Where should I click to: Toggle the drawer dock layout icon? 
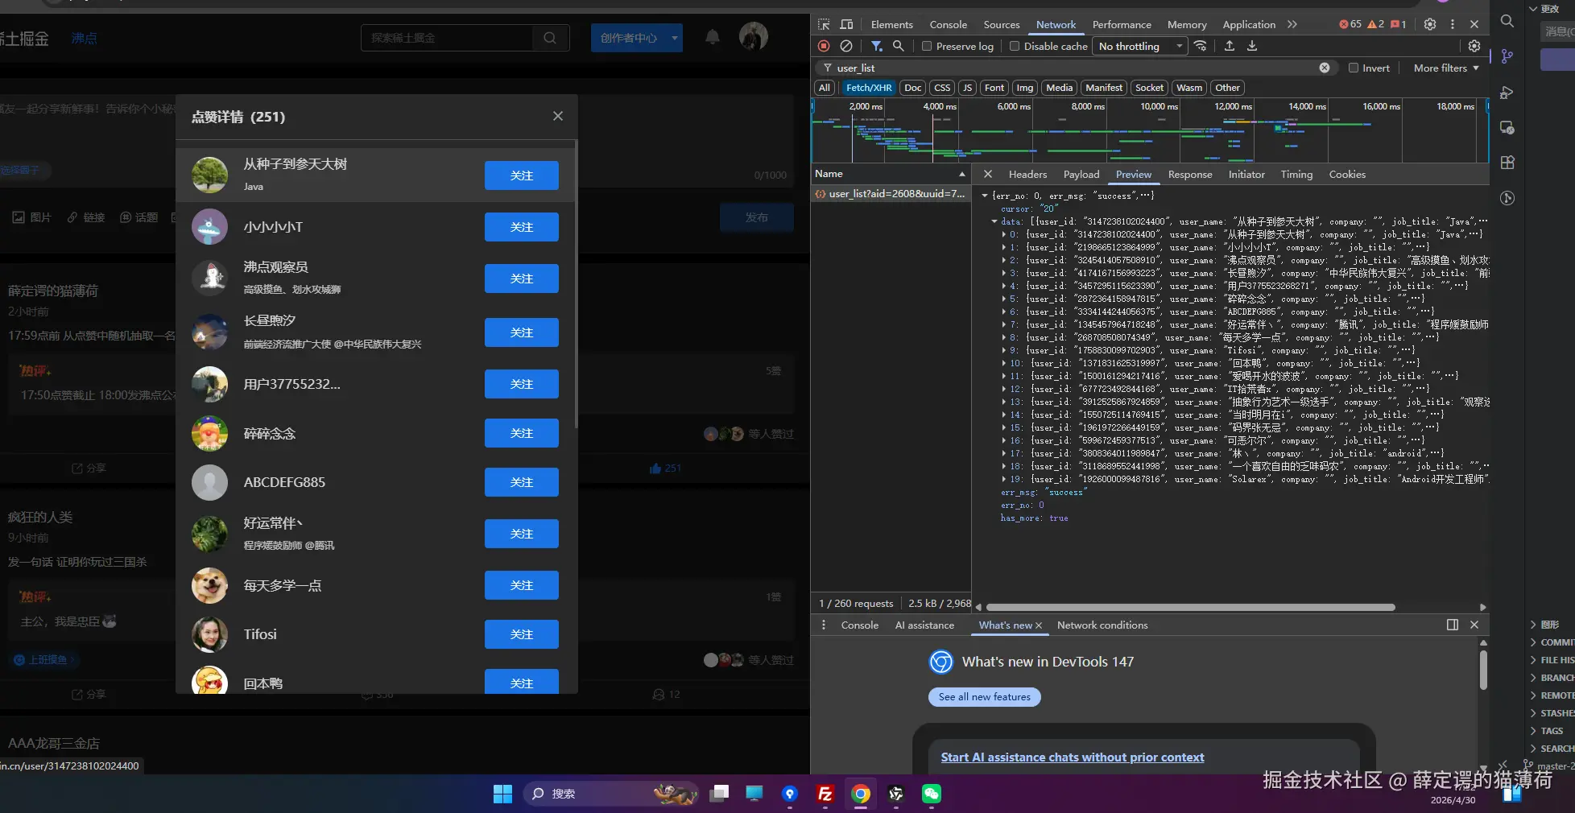pyautogui.click(x=1453, y=625)
